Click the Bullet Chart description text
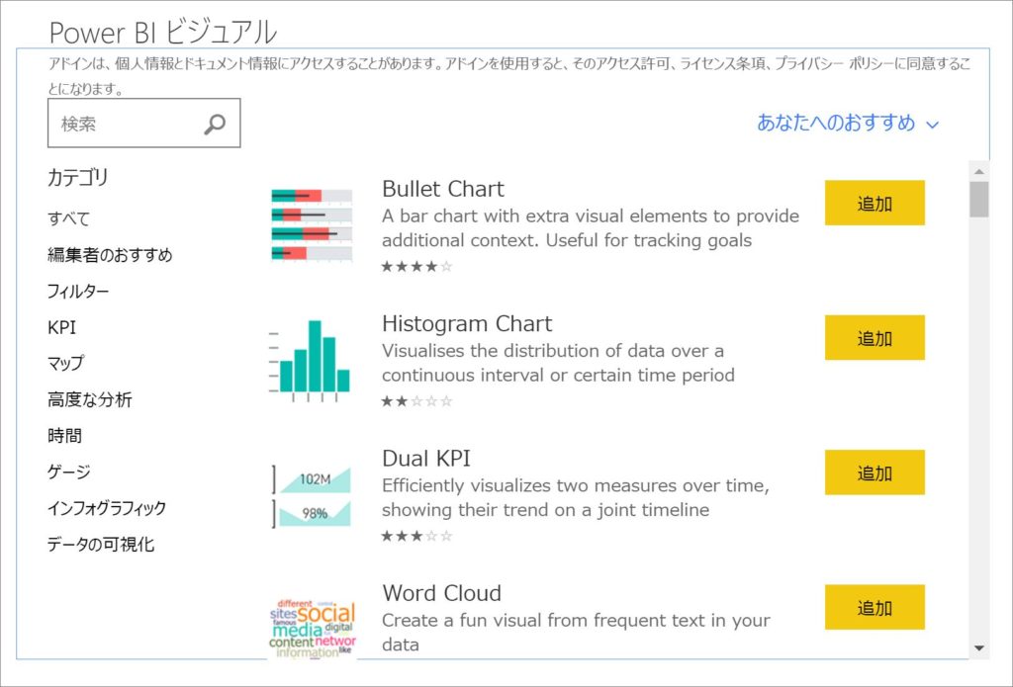 click(591, 228)
